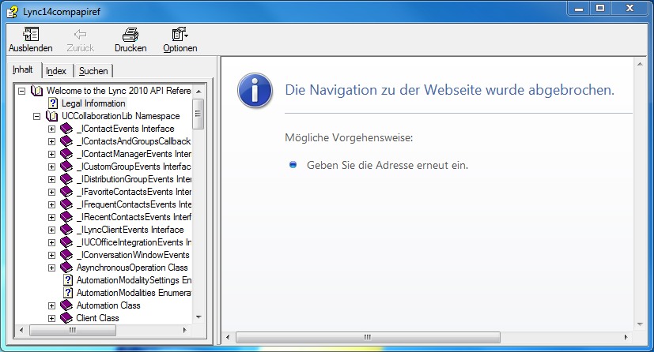
Task: Expand the _IRecentContactsEvents node
Action: pos(51,217)
